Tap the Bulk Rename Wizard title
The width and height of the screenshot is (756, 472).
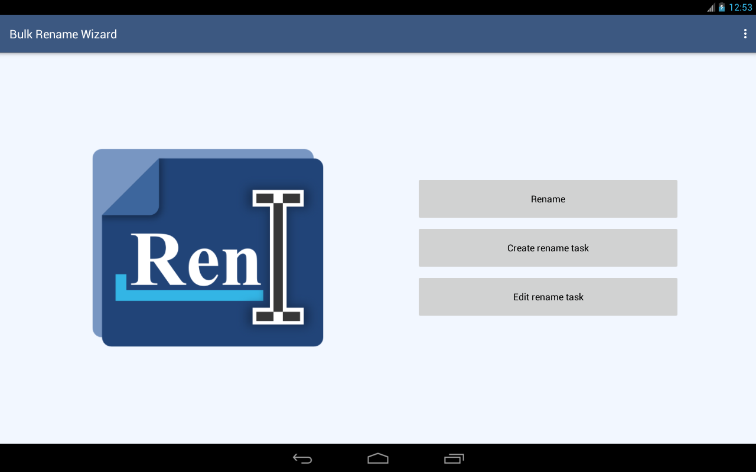63,34
